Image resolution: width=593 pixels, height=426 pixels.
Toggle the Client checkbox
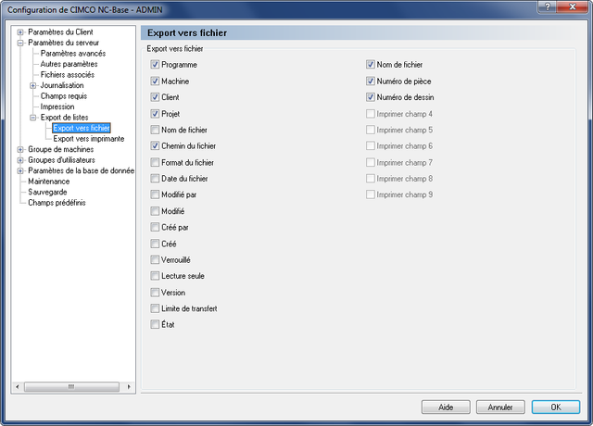tap(155, 97)
